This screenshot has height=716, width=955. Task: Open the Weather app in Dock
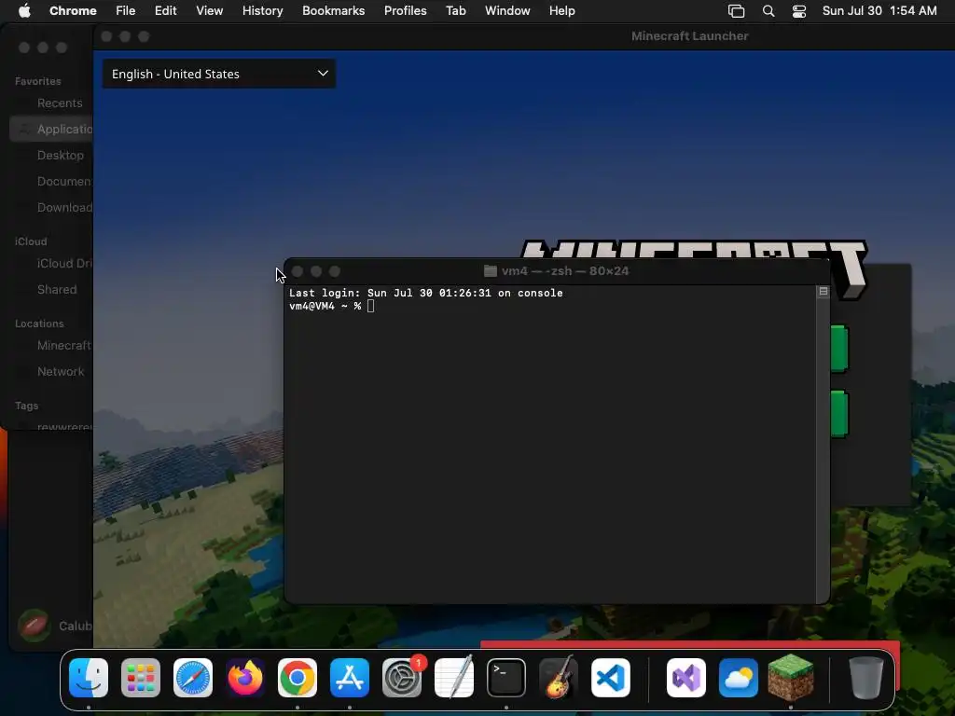(739, 678)
